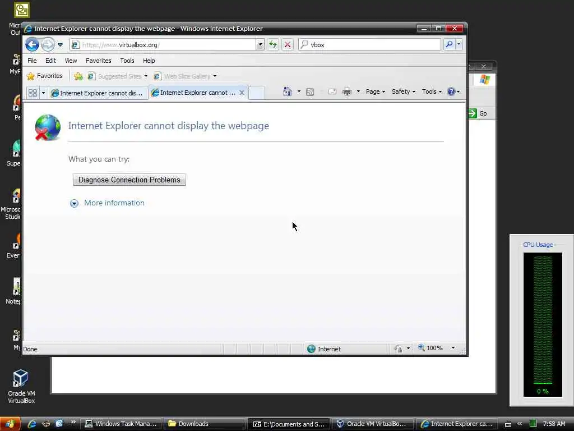The height and width of the screenshot is (431, 574).
Task: Expand hidden tray icons chevron
Action: tap(520, 424)
